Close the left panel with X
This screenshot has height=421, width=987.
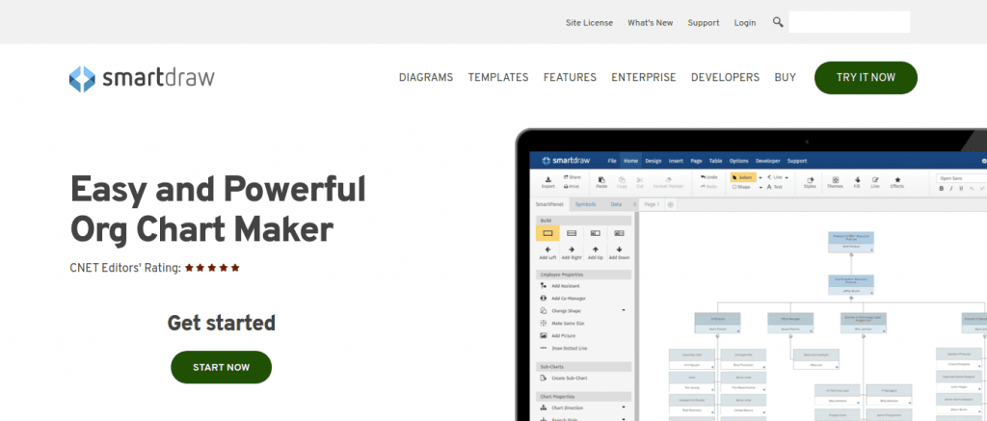(634, 204)
